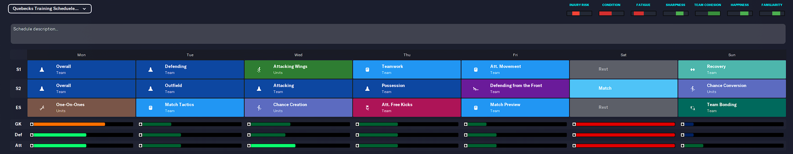Image resolution: width=793 pixels, height=154 pixels.
Task: Select the Sat column header
Action: [624, 55]
